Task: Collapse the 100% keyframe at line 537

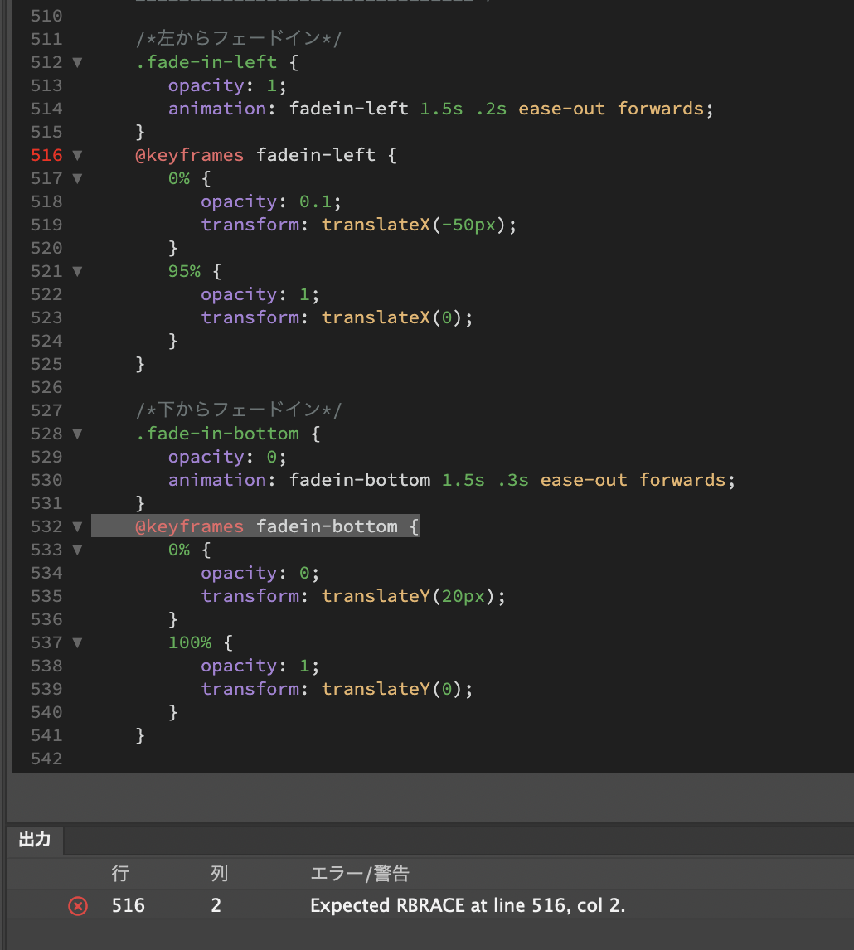Action: pyautogui.click(x=75, y=642)
